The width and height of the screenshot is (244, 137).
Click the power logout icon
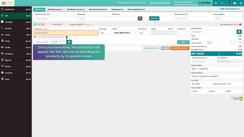pos(241,3)
